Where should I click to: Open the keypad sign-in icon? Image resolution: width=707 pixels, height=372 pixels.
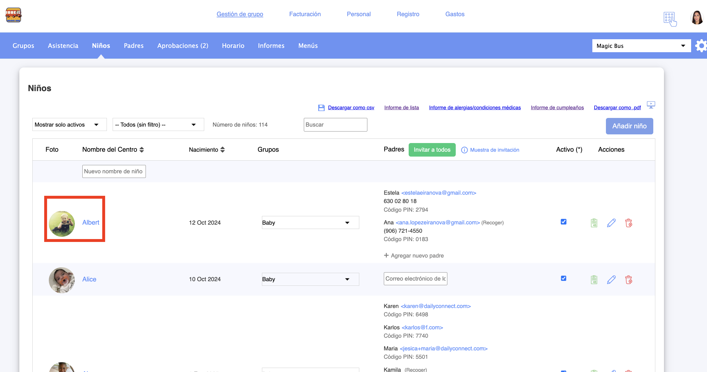670,19
